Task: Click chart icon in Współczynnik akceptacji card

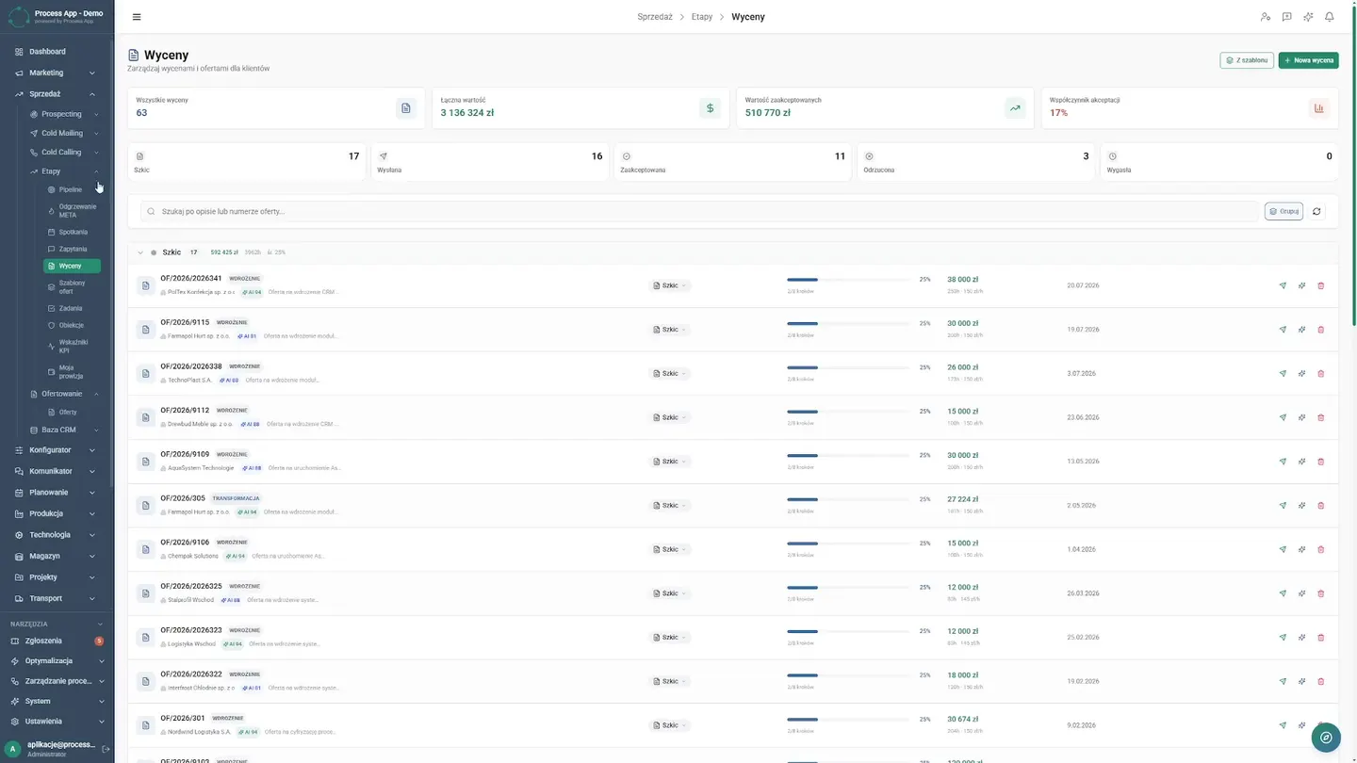Action: pyautogui.click(x=1319, y=108)
